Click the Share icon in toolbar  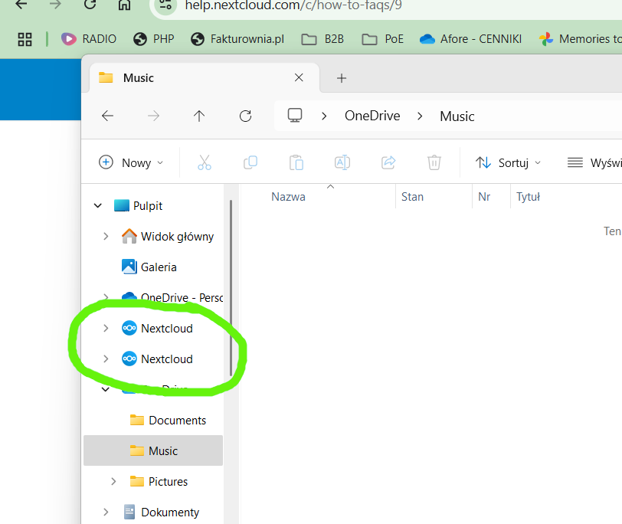click(388, 162)
